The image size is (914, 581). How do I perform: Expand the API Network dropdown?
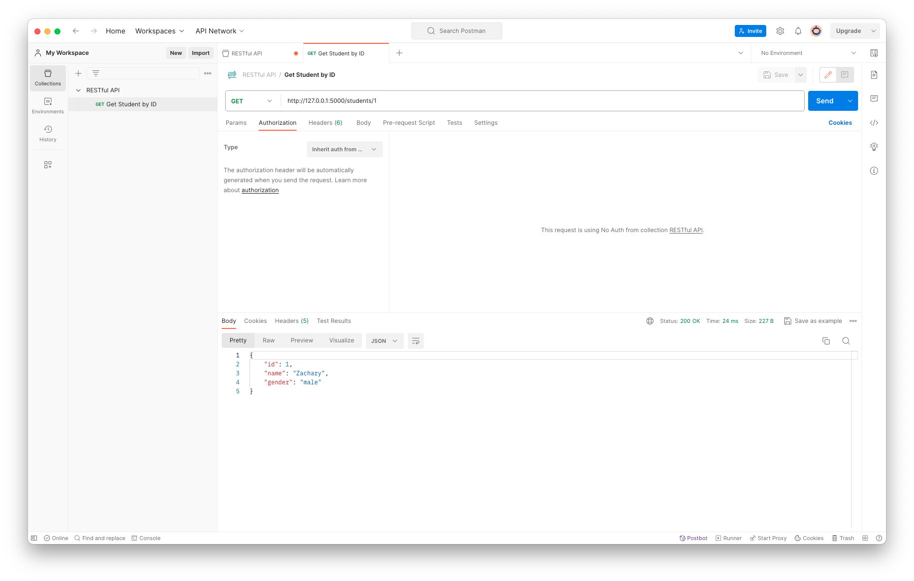click(x=220, y=31)
